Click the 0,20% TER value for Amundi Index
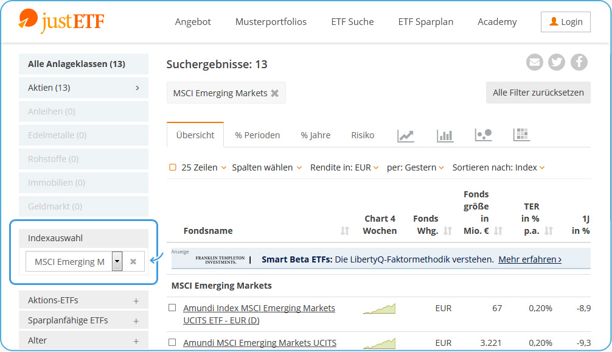 point(541,308)
